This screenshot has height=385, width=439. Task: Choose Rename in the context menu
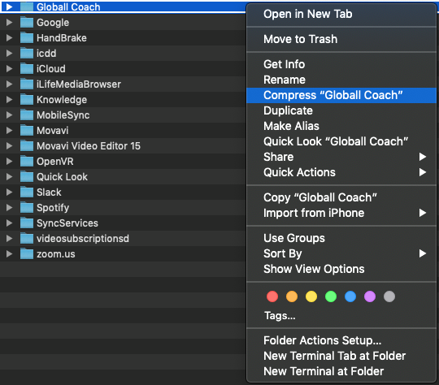(341, 80)
